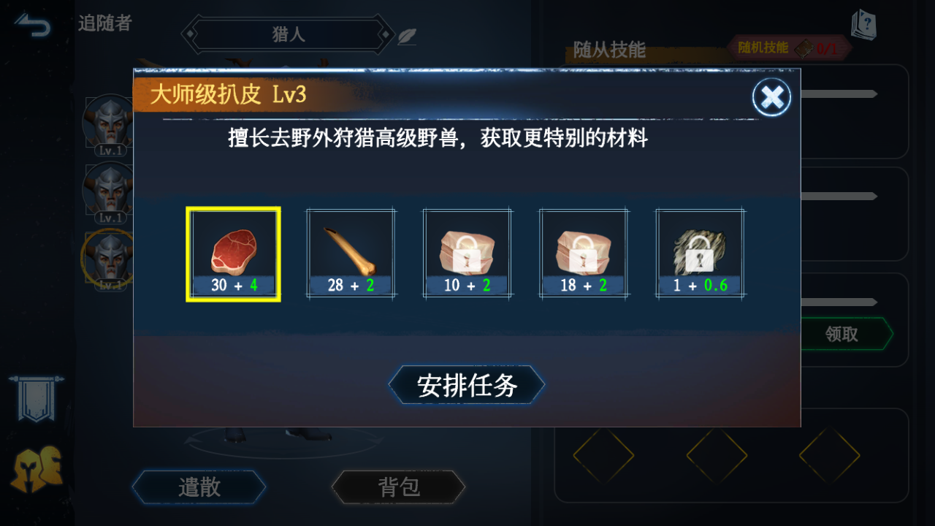
Task: Select the raw meat reward item
Action: coord(233,254)
